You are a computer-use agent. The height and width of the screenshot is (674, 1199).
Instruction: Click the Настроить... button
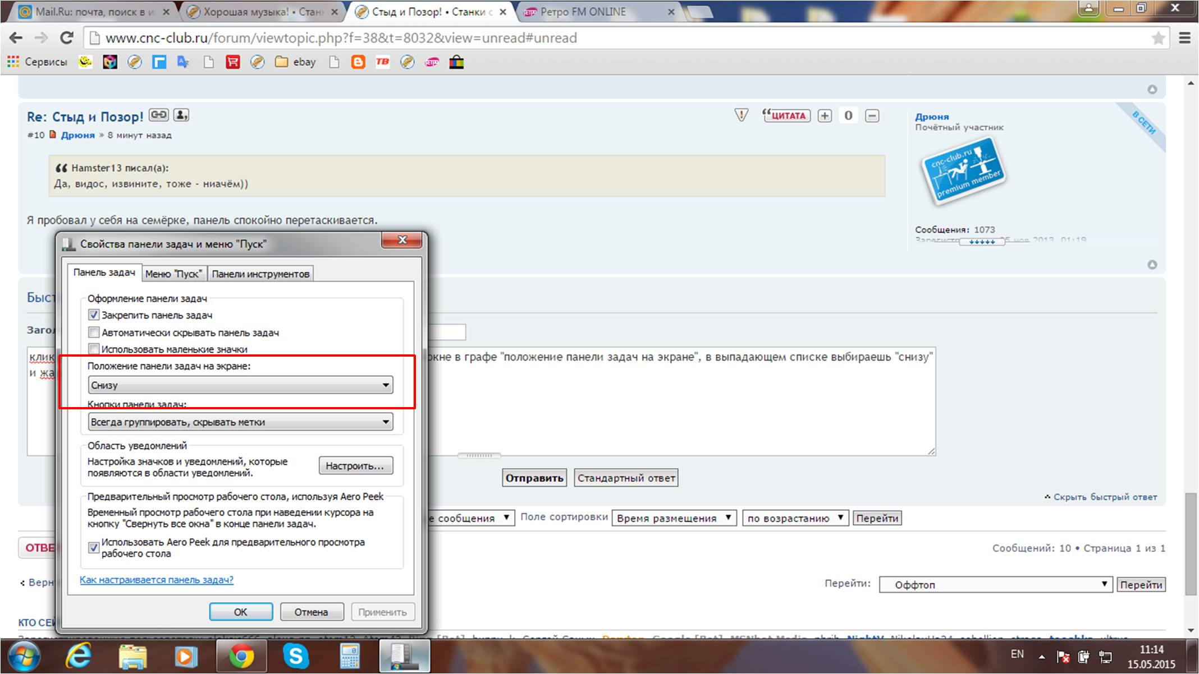coord(355,465)
